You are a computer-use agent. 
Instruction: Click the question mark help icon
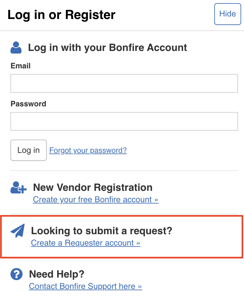pos(16,274)
